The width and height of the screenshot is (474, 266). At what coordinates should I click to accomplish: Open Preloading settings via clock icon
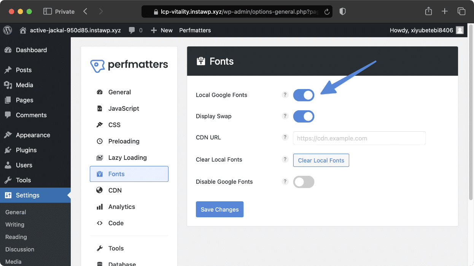pyautogui.click(x=99, y=141)
